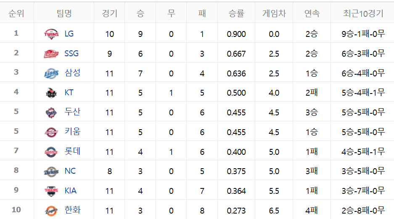
Task: Click the Doosan Bears team logo
Action: pos(51,112)
